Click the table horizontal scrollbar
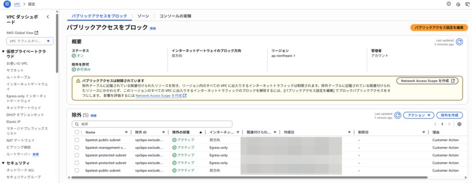Viewport: 472px width, 183px height. pyautogui.click(x=249, y=177)
